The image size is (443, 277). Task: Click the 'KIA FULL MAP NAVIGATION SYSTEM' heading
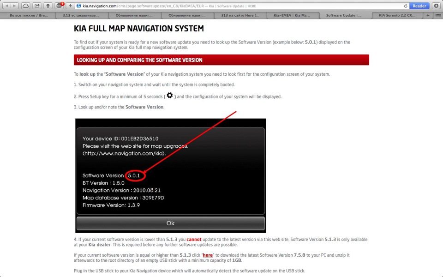click(x=139, y=28)
